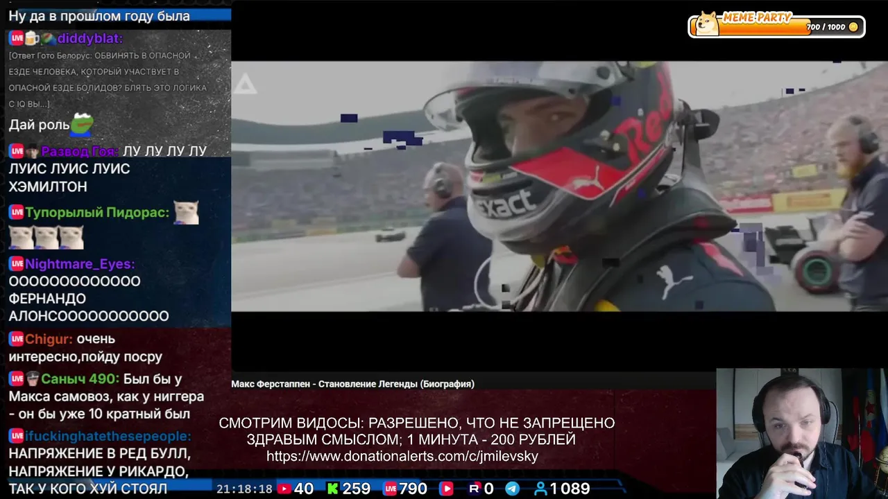Click the LIVE badge next to Развод Гоя
This screenshot has height=499, width=888.
pos(16,151)
